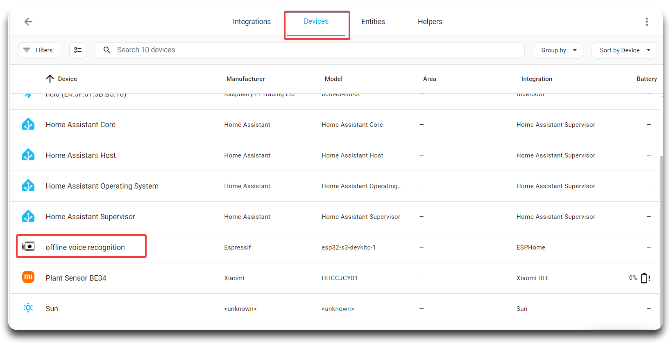Sort by the Area column header
The image size is (671, 344).
429,79
